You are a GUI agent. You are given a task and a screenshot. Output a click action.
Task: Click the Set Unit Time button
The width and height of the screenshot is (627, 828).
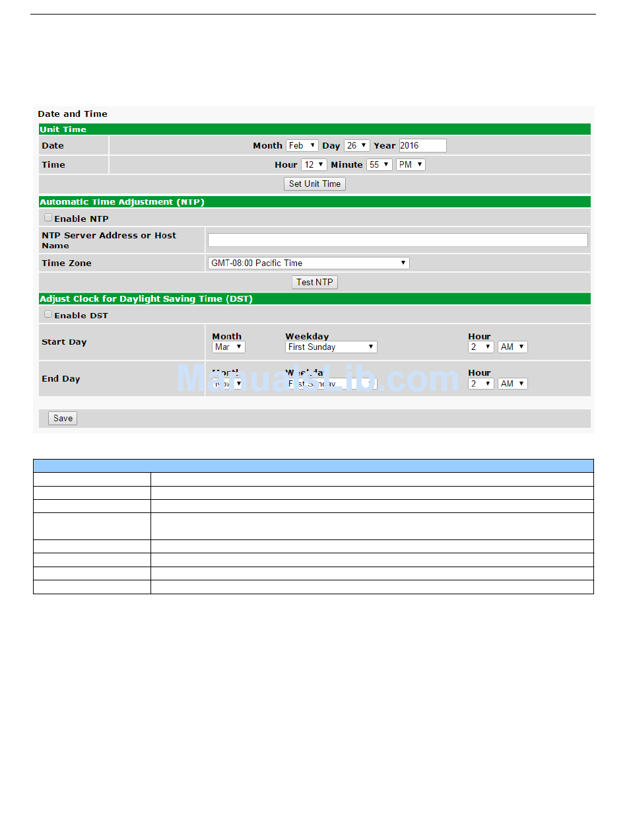pos(315,184)
